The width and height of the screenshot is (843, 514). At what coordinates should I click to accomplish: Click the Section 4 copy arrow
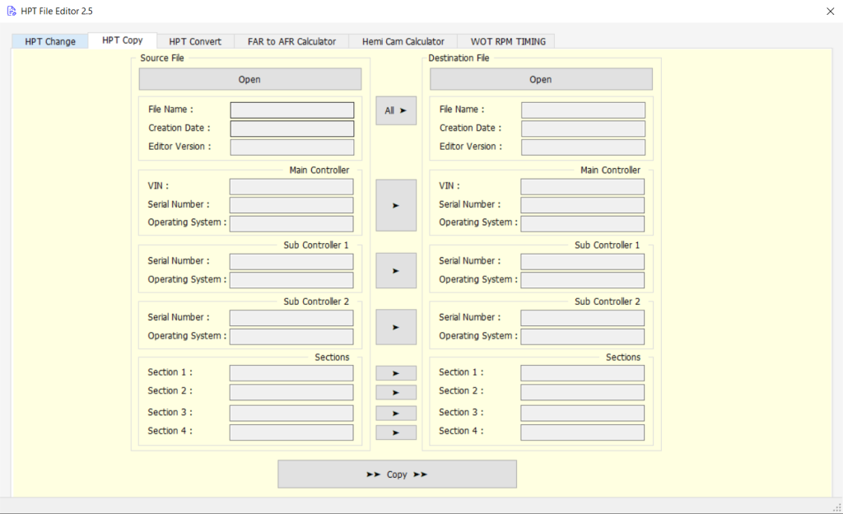(x=396, y=432)
